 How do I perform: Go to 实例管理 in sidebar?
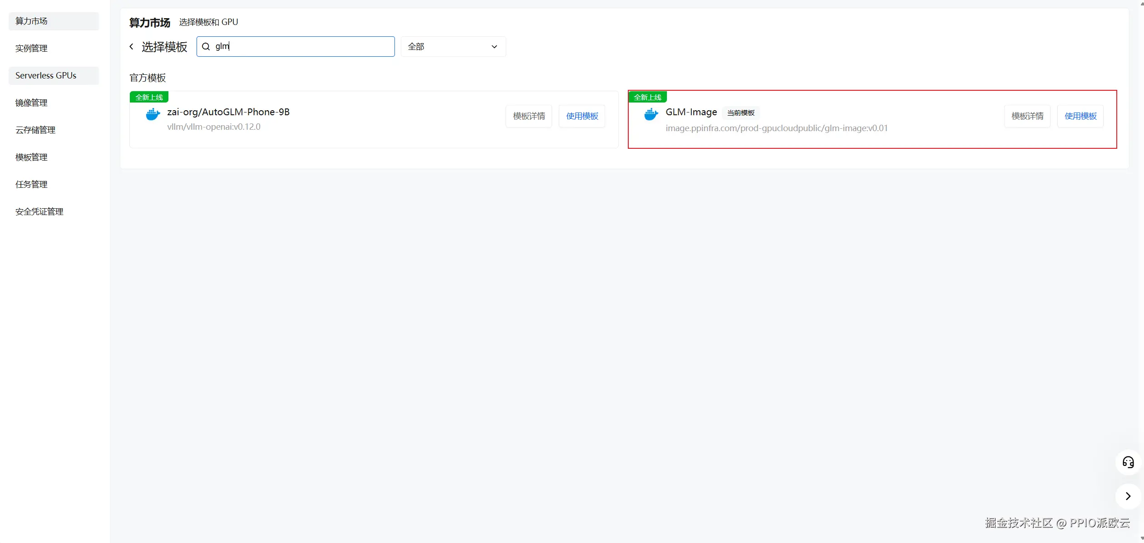[31, 49]
